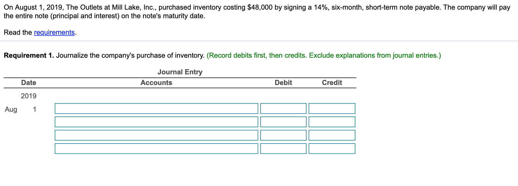Click the third Accounts input field
The image size is (518, 186).
tap(156, 135)
